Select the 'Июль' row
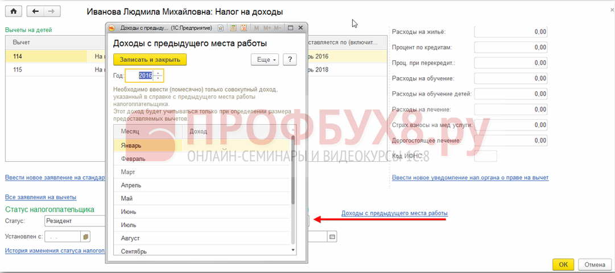Screen dimensions: 615x273 tap(202, 225)
